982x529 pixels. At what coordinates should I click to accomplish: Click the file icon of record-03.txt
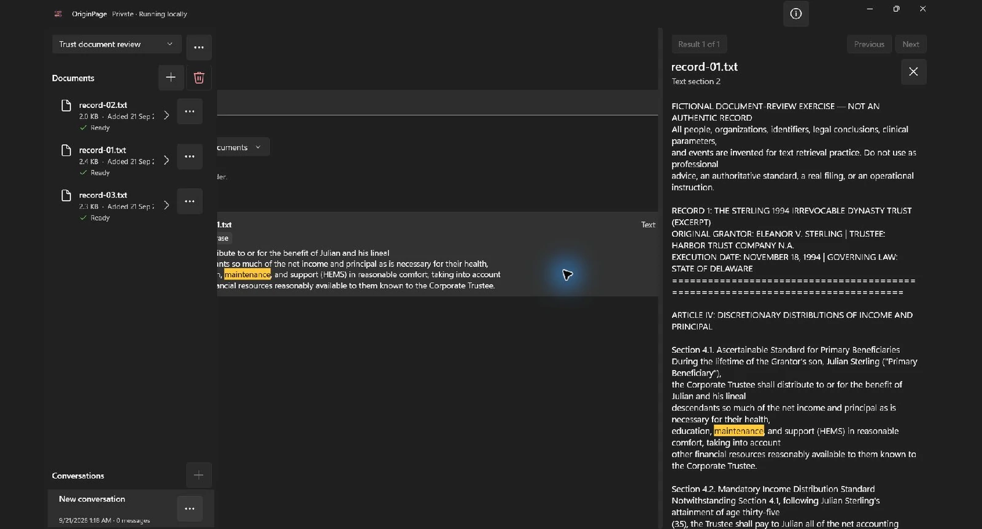pos(66,195)
